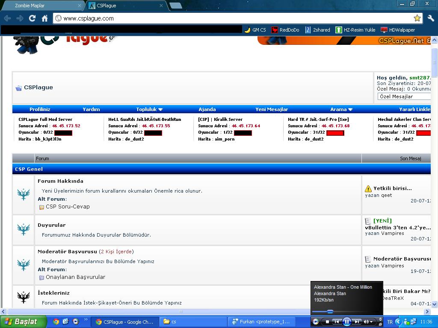The height and width of the screenshot is (328, 438).
Task: Click the media player seek slider
Action: pyautogui.click(x=330, y=311)
